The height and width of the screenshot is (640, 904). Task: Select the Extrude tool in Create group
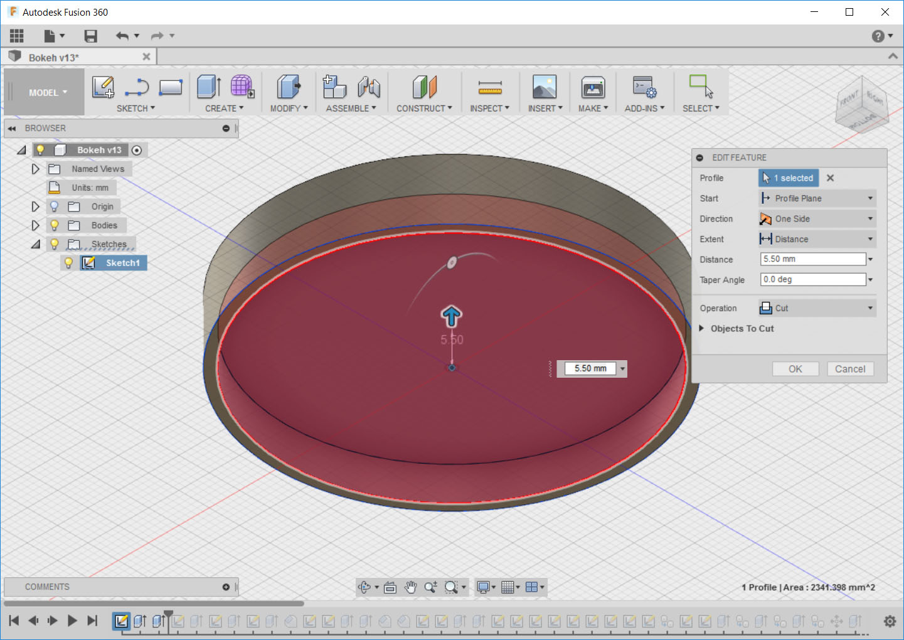pyautogui.click(x=209, y=87)
